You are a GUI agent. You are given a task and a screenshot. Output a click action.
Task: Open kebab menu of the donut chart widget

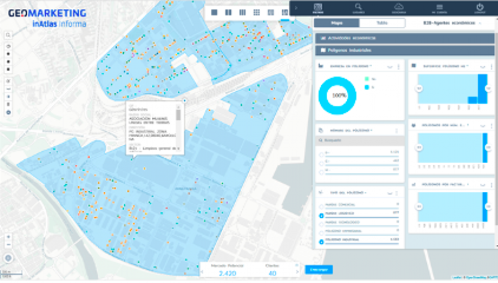click(398, 66)
